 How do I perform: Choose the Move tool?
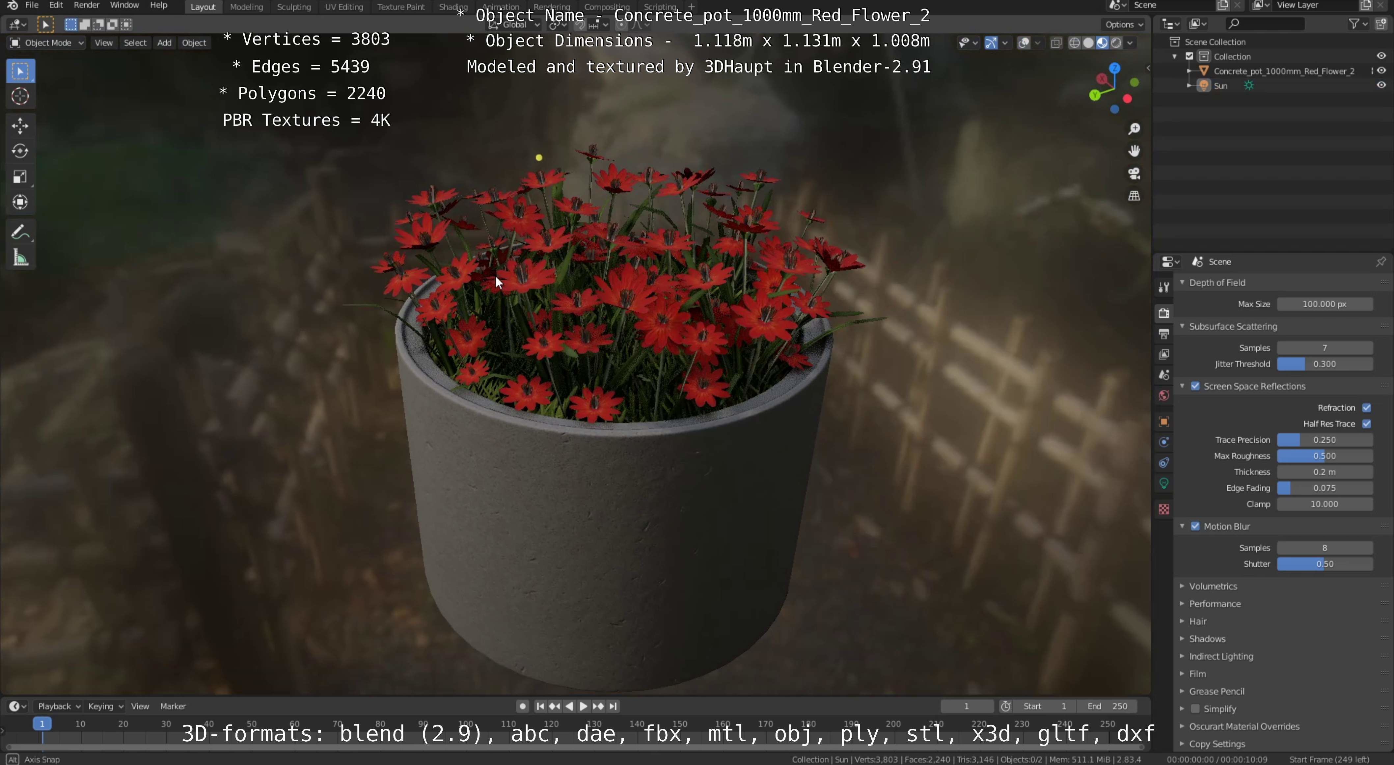pyautogui.click(x=20, y=126)
